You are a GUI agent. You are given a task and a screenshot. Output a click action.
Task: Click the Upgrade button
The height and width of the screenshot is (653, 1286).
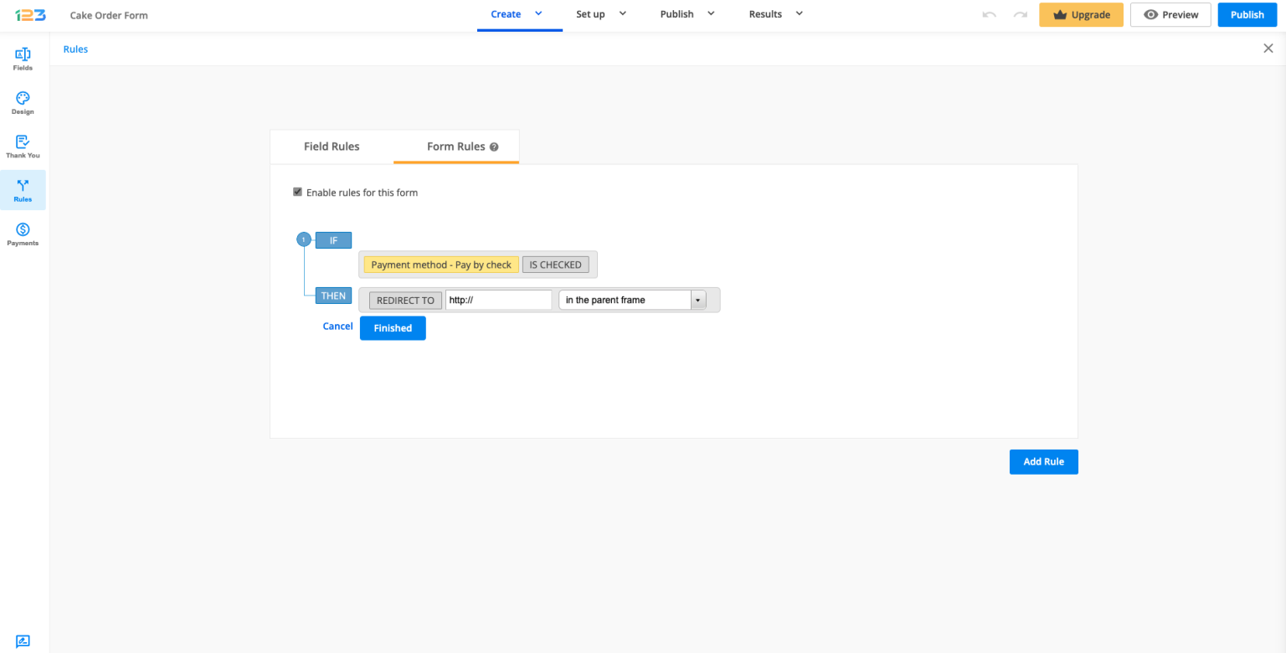[1081, 15]
